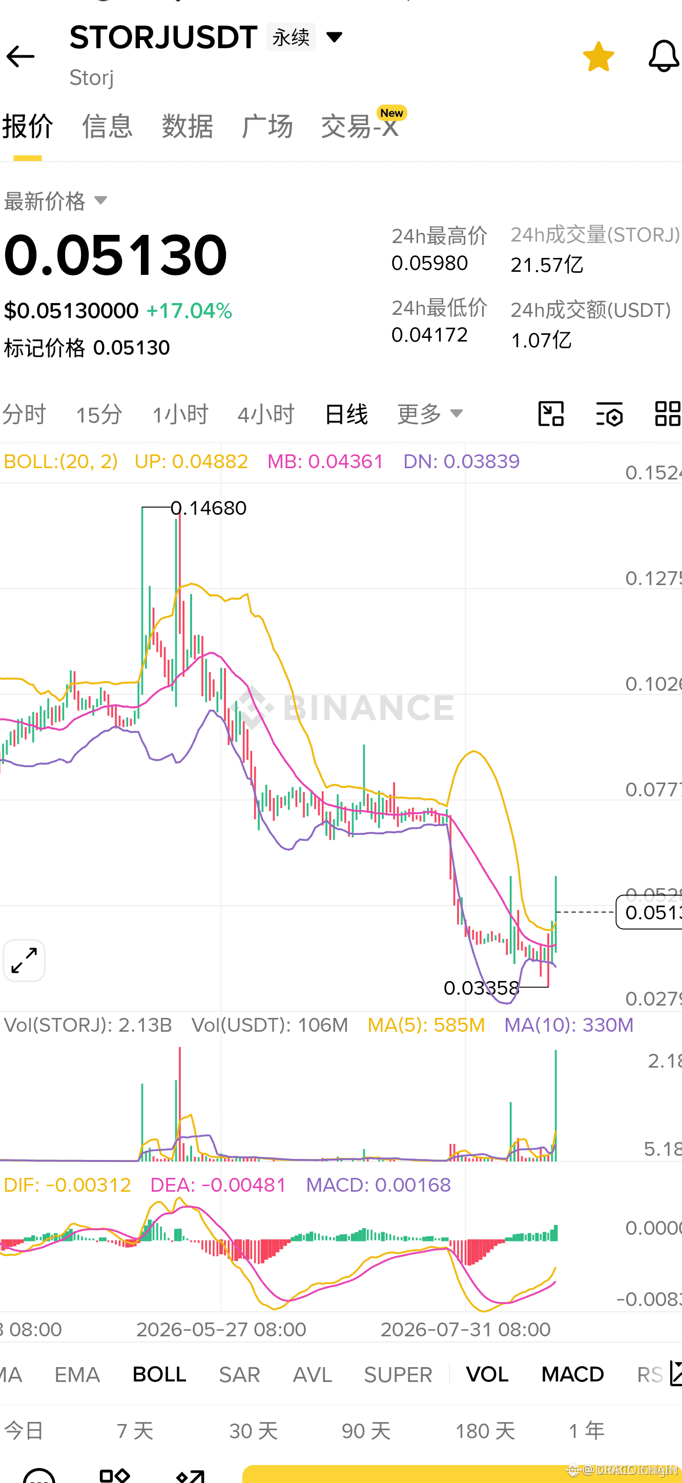The image size is (682, 1483).
Task: Open the 数据 tab
Action: click(x=188, y=126)
